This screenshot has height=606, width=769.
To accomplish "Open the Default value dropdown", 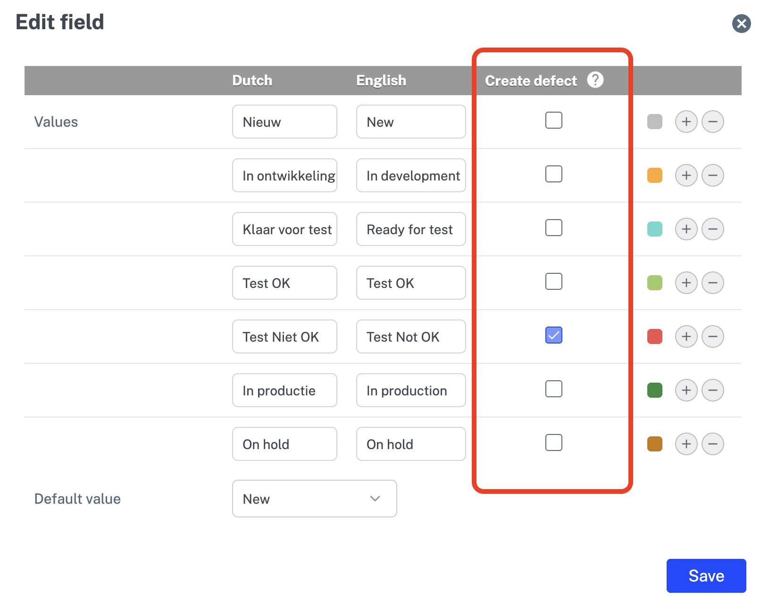I will click(x=314, y=499).
